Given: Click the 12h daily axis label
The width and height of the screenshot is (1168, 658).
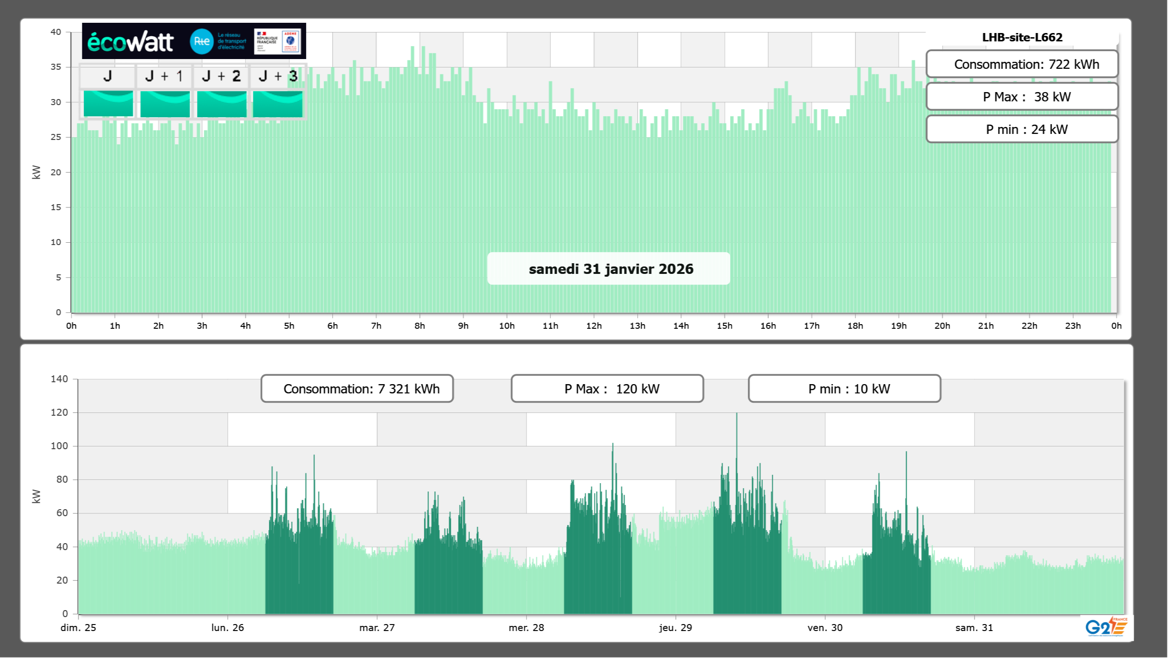Looking at the screenshot, I should pyautogui.click(x=594, y=326).
